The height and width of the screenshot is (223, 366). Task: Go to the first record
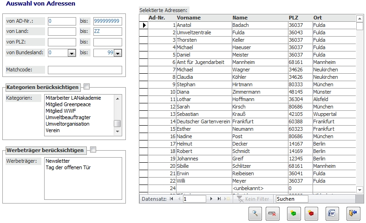point(171,198)
